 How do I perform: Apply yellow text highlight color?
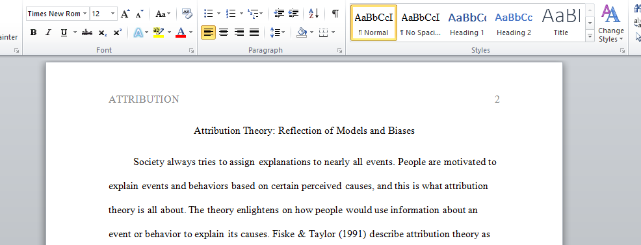158,32
